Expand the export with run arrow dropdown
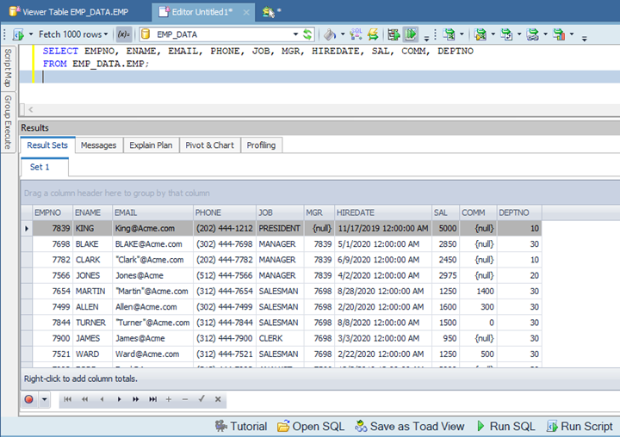 (x=493, y=34)
